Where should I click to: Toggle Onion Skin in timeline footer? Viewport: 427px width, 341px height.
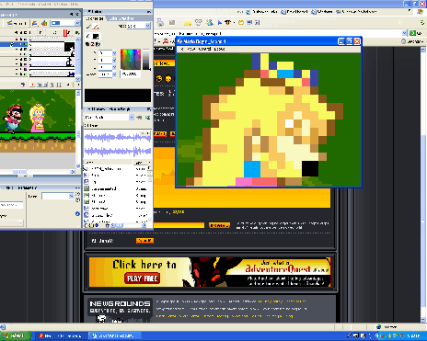point(40,85)
